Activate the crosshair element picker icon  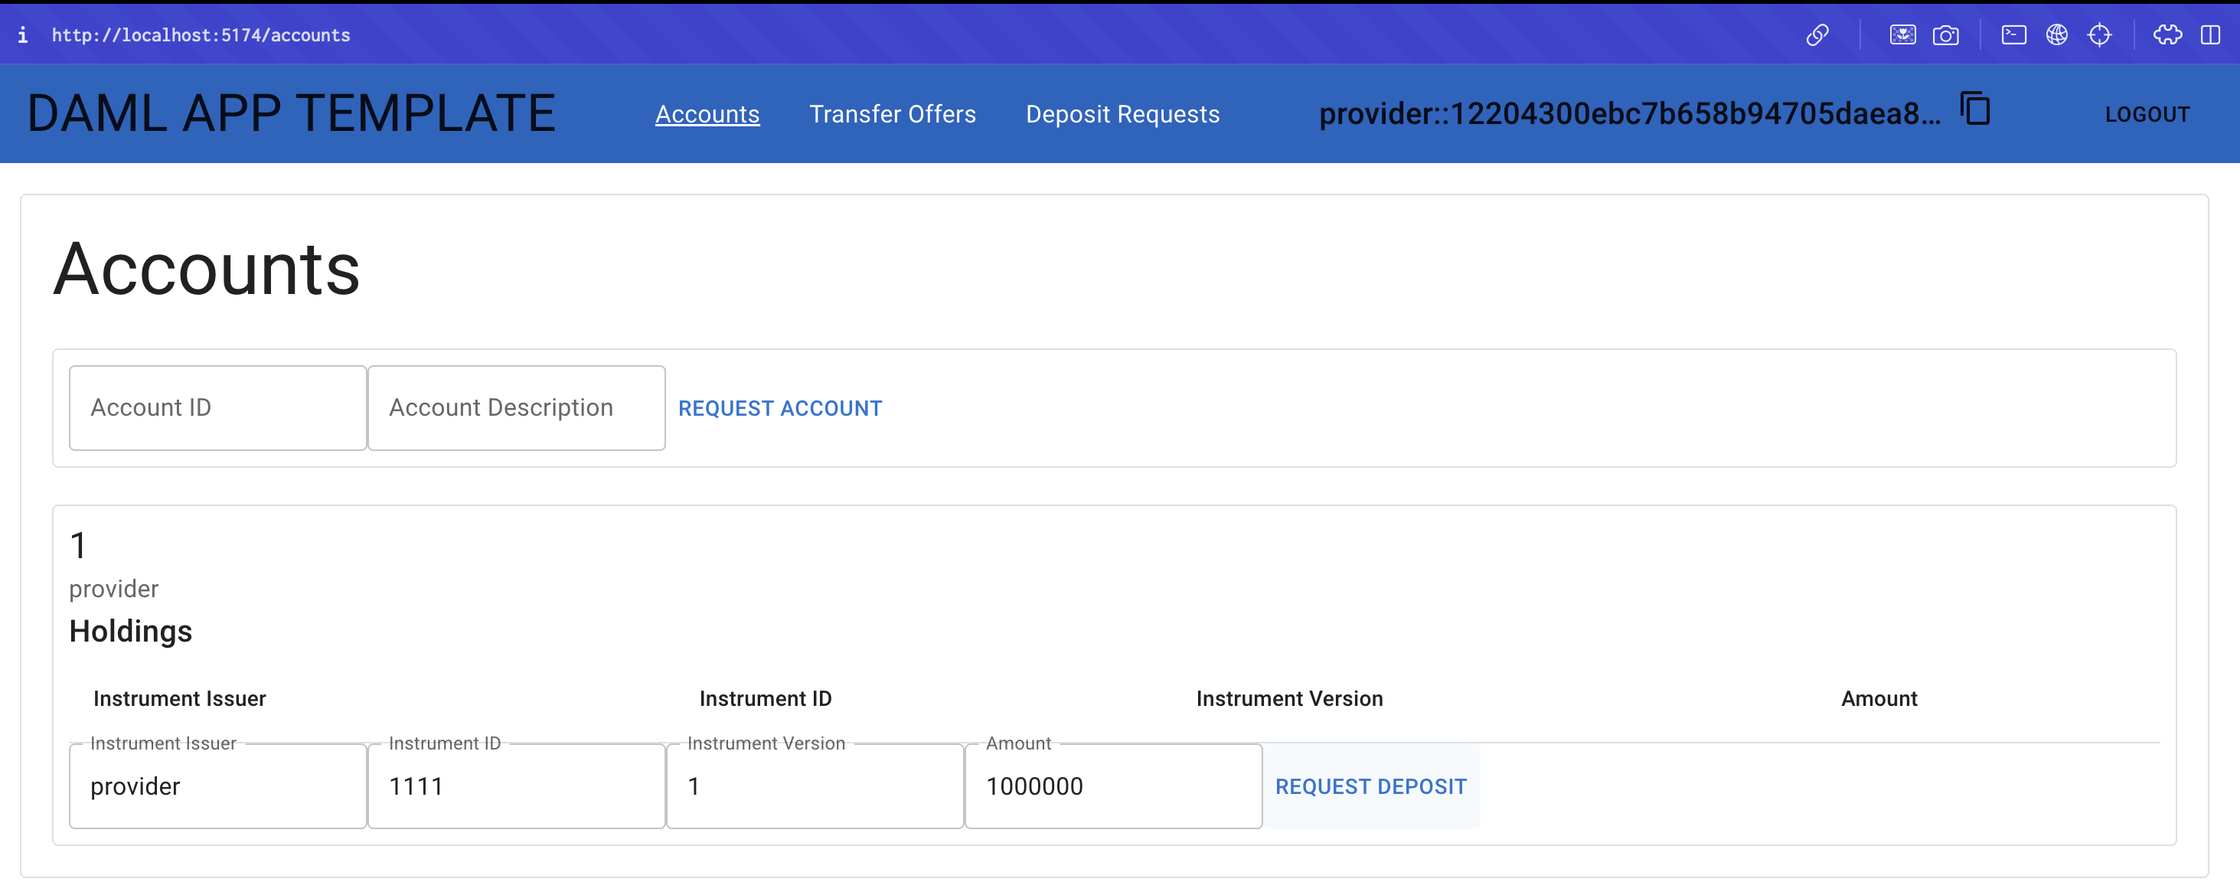tap(2100, 34)
